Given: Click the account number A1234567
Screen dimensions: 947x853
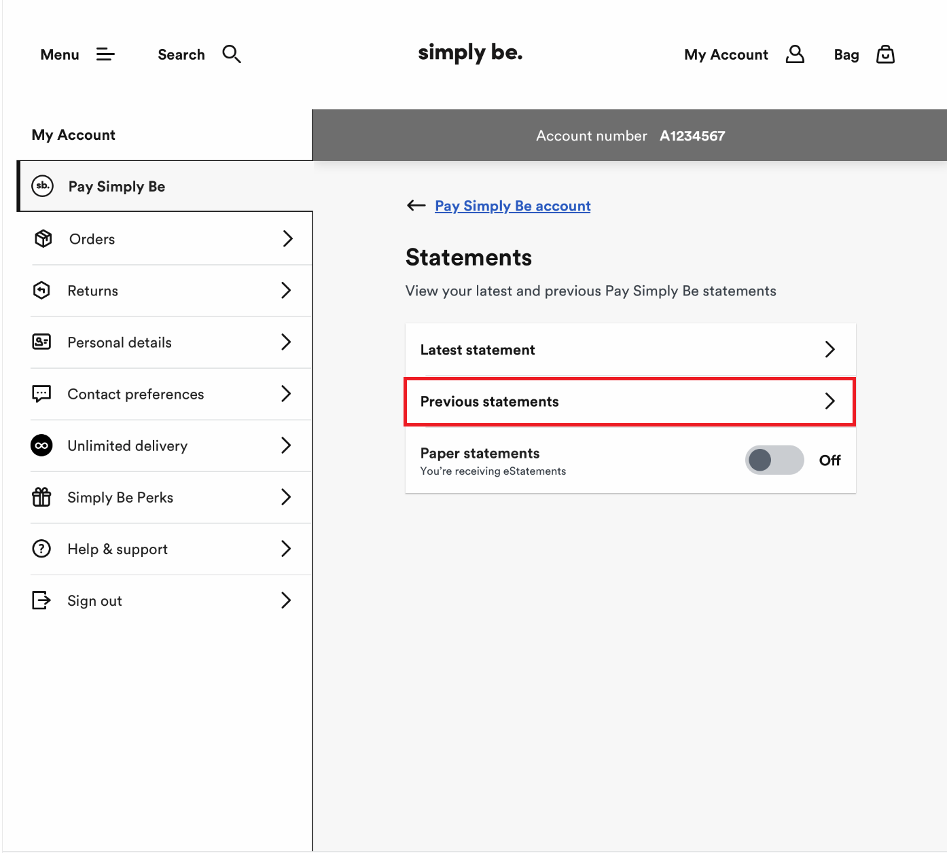Looking at the screenshot, I should 692,136.
